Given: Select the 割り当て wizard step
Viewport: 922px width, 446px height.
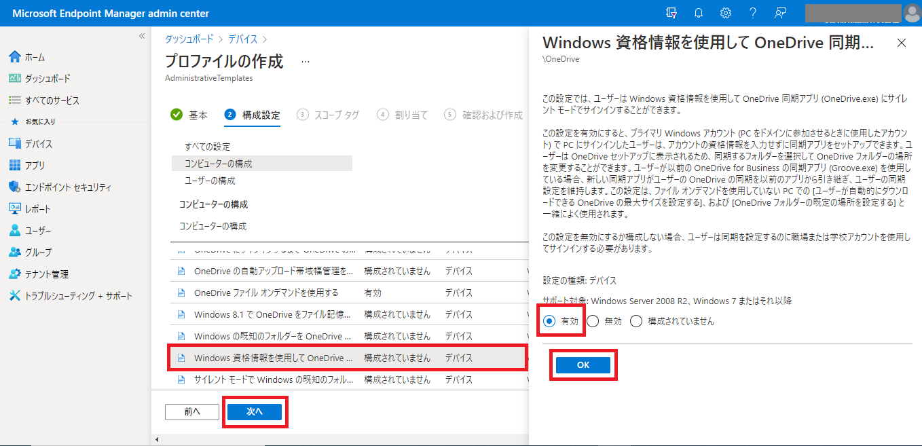Looking at the screenshot, I should 403,115.
